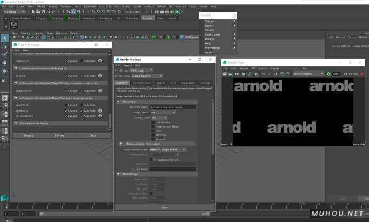Click the Undo icon in status line
Viewport: 369px width, 222px height.
tap(49, 12)
